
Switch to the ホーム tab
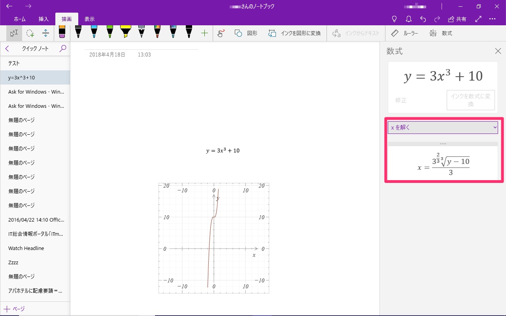(x=20, y=19)
